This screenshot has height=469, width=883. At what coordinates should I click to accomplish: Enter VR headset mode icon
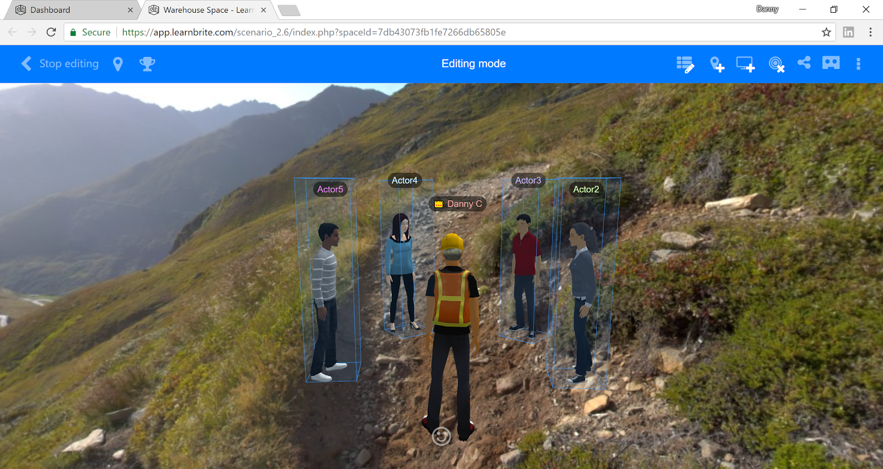[831, 63]
